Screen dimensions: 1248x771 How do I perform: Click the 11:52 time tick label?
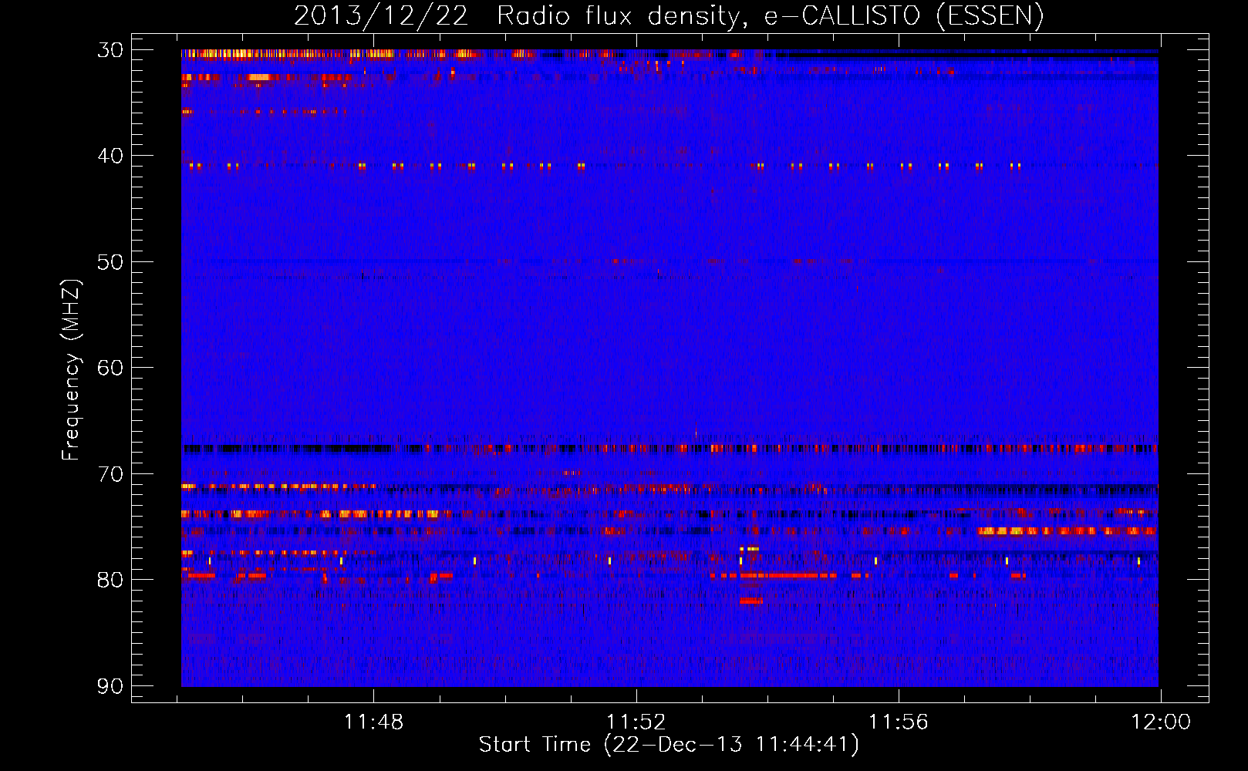[x=636, y=722]
